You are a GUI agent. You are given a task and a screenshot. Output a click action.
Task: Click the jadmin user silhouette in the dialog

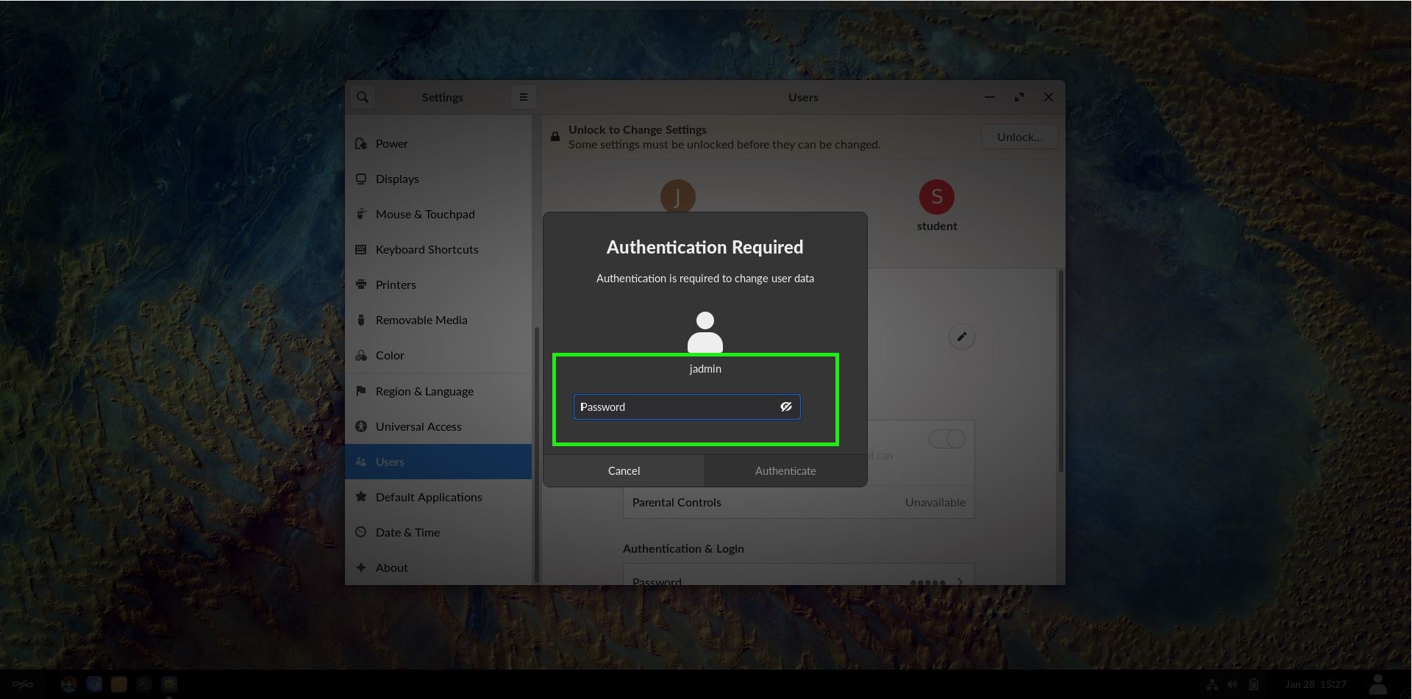(705, 332)
